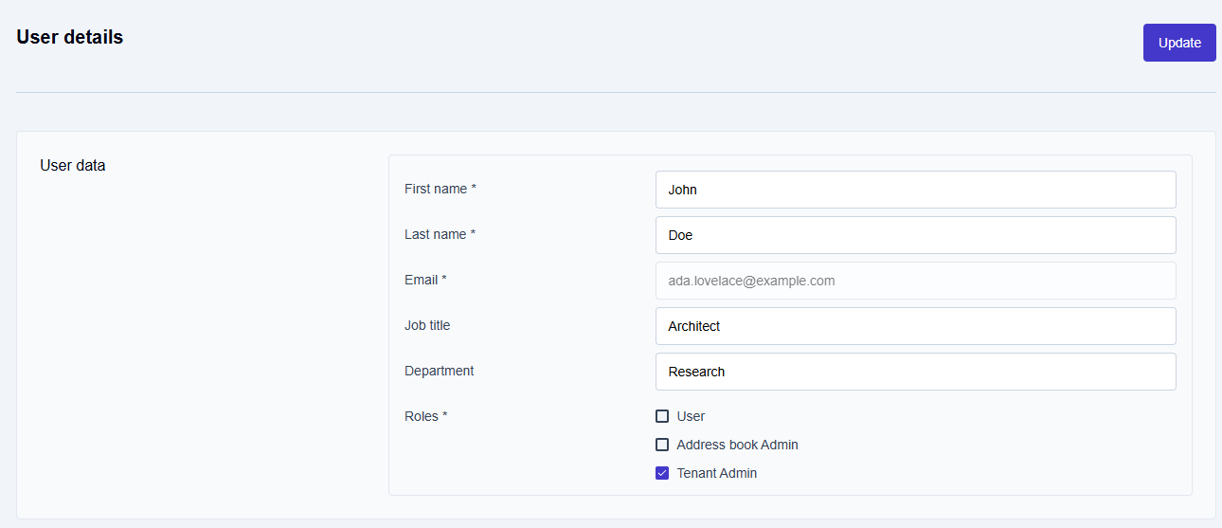
Task: Click the Update button
Action: coord(1179,43)
